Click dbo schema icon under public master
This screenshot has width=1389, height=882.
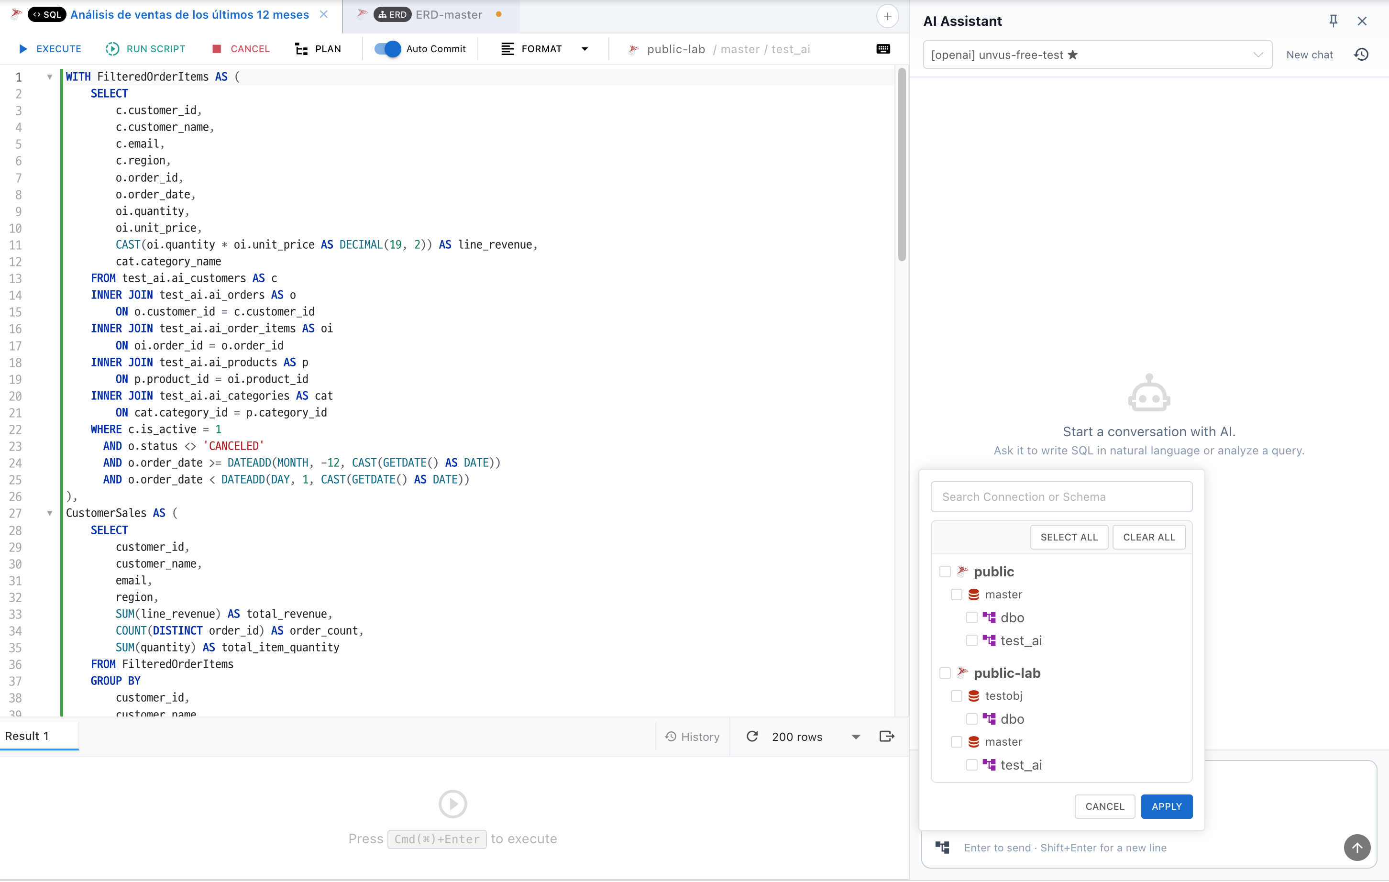tap(989, 618)
